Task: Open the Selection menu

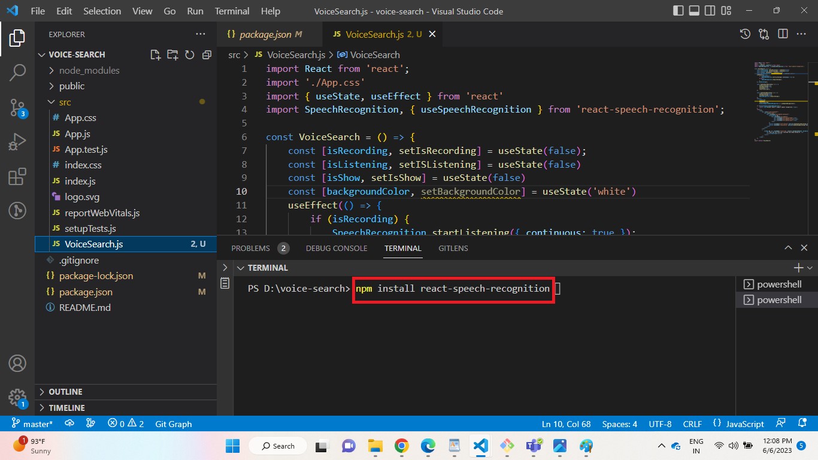Action: pos(102,11)
